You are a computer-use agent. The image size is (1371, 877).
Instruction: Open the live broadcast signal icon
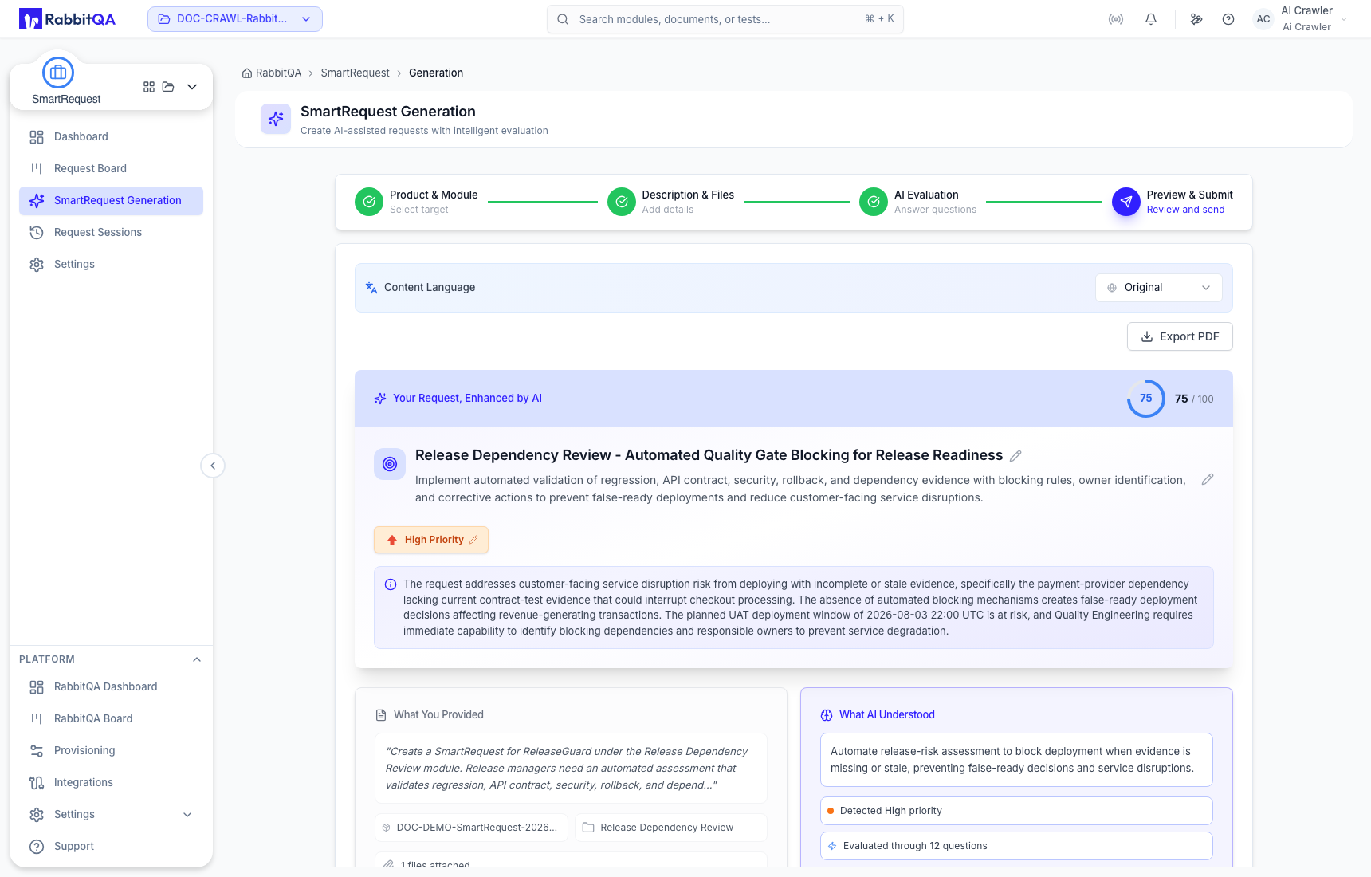pos(1116,19)
